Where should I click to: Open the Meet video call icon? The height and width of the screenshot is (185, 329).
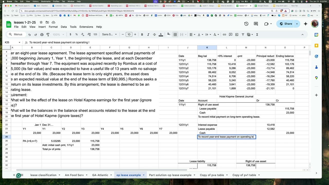[268, 24]
